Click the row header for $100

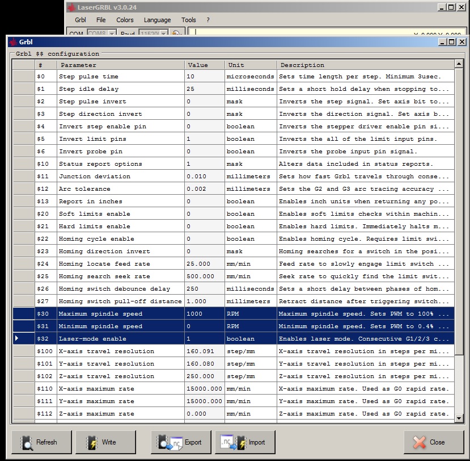coord(24,351)
